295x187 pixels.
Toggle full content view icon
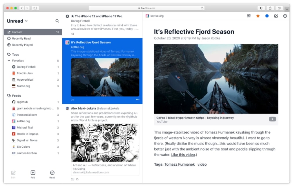tap(249, 16)
